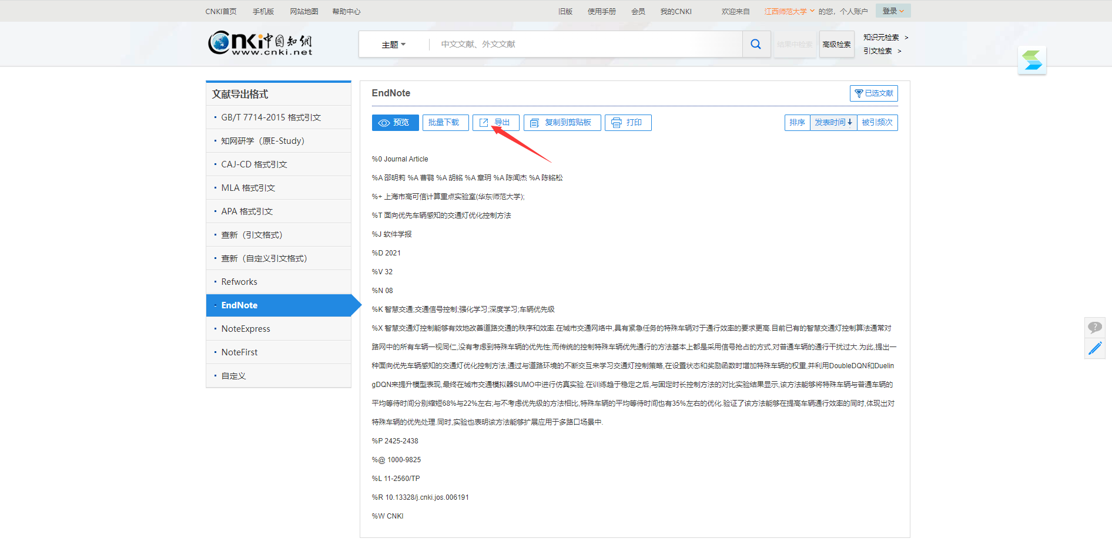Click the %K keywords line
Image resolution: width=1112 pixels, height=545 pixels.
pyautogui.click(x=463, y=309)
